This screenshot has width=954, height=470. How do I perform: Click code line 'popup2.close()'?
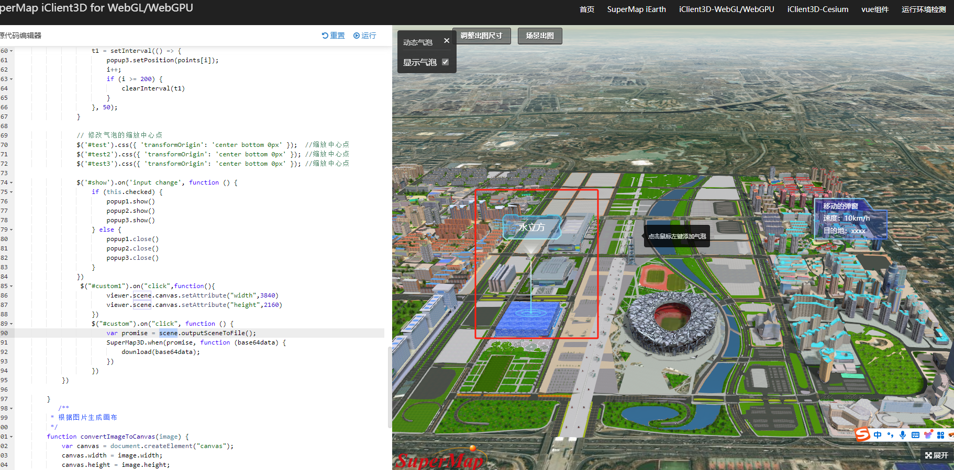click(x=132, y=248)
